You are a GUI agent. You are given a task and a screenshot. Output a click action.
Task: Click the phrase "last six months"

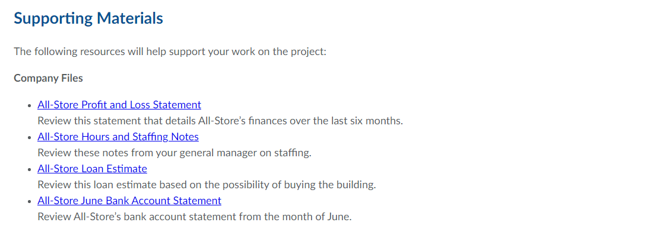pyautogui.click(x=366, y=121)
